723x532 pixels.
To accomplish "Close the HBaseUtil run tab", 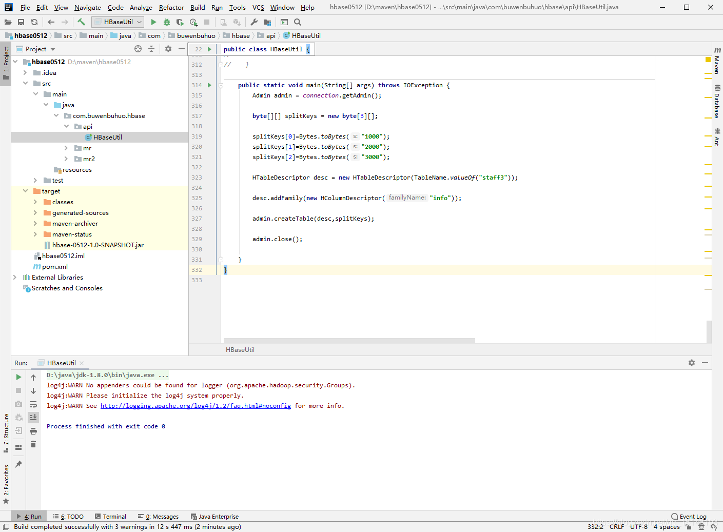I will [x=82, y=363].
